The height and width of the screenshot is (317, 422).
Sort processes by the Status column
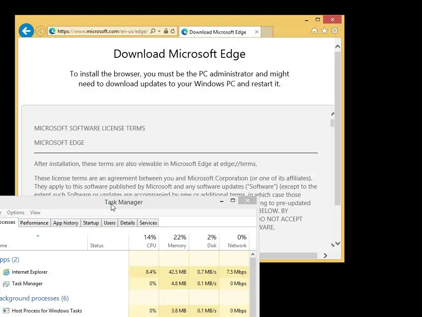108,241
